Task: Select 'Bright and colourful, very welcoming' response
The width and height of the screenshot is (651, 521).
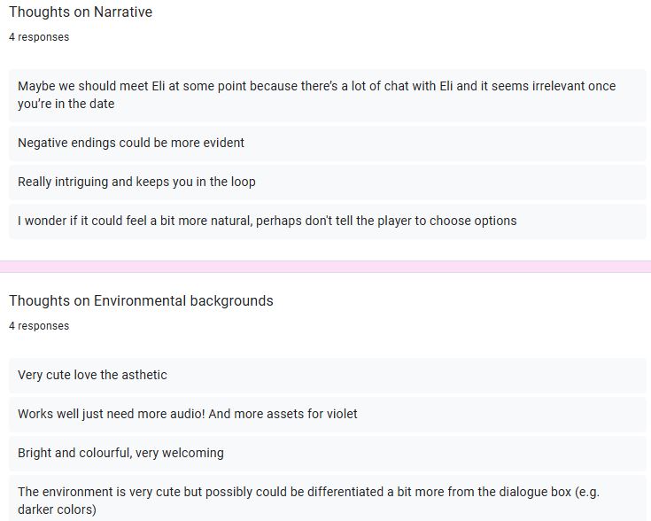Action: 328,454
